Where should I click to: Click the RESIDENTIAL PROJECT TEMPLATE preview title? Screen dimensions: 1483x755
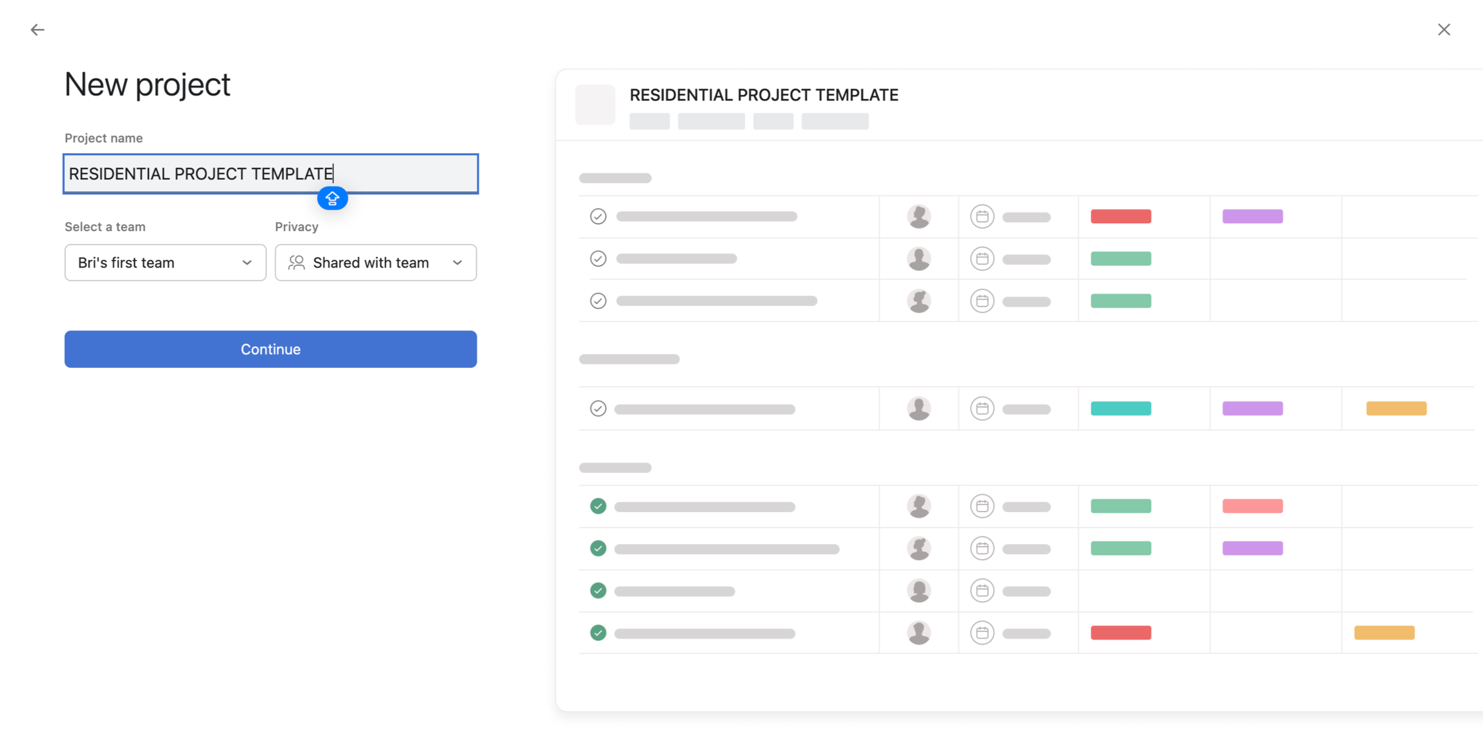coord(763,95)
